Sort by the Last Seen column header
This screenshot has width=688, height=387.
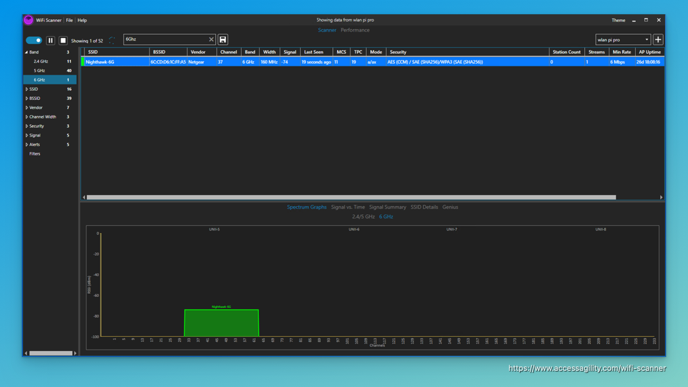(316, 52)
